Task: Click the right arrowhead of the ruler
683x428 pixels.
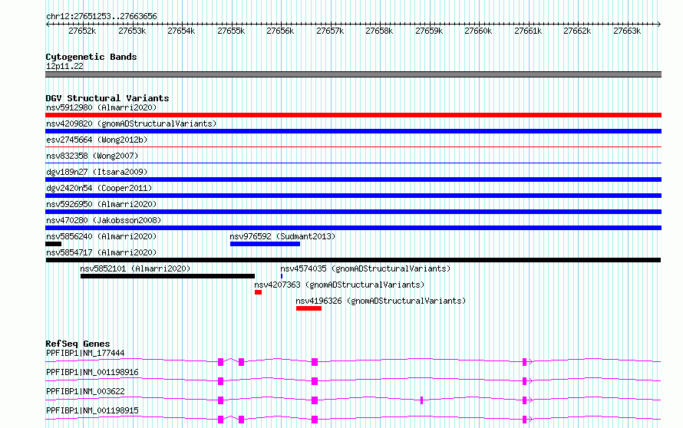Action: tap(659, 25)
